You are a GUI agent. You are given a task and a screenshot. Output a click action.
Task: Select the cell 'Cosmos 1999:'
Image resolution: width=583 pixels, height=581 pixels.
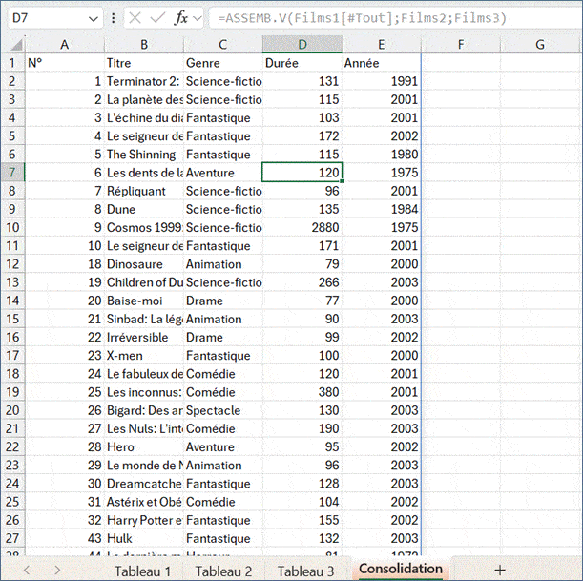click(144, 227)
